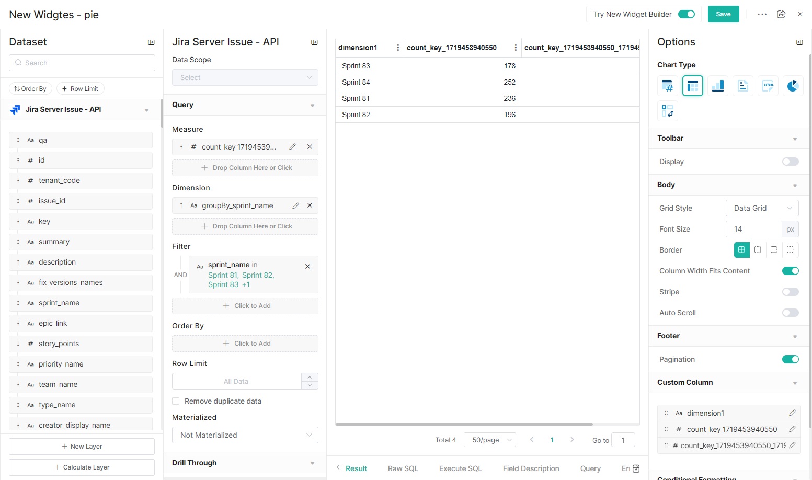Click the Save button
812x480 pixels.
point(723,14)
